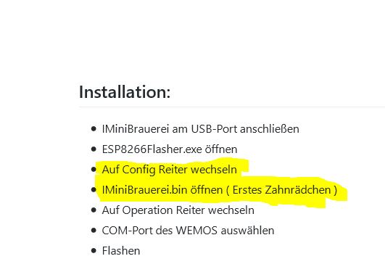Click the horizontal divider under the heading
Screen dimensions: 385x264
[x=232, y=107]
